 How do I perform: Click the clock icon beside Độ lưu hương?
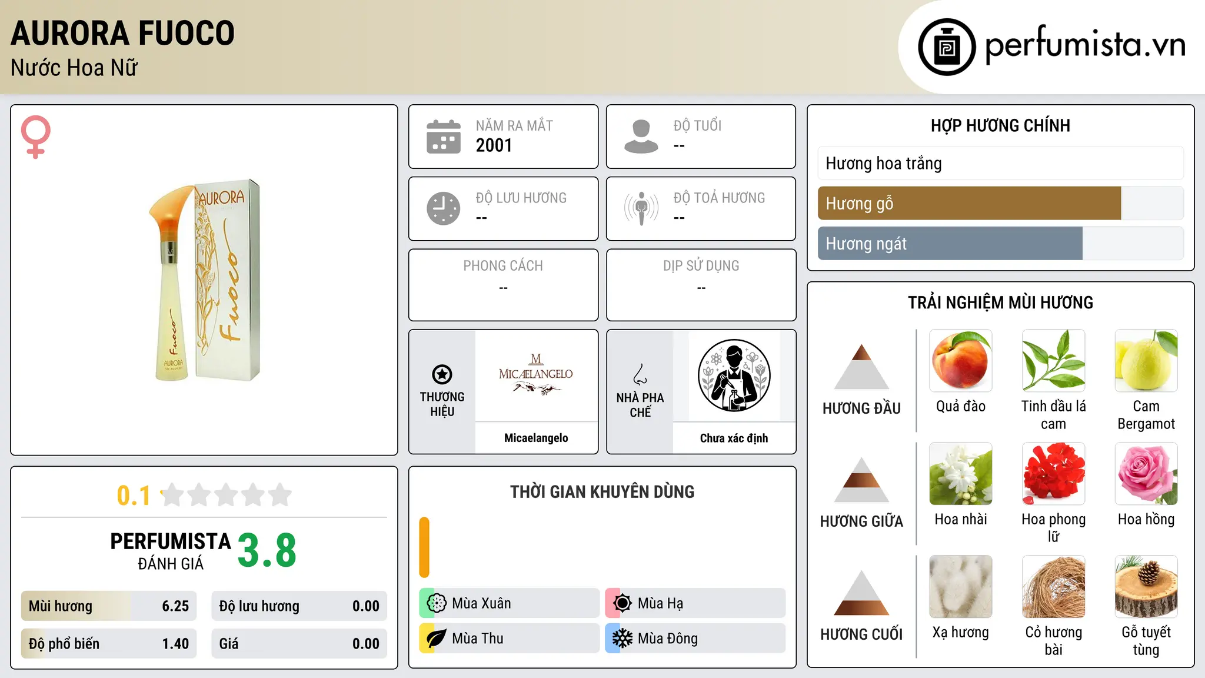click(444, 208)
